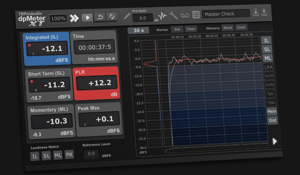Toggle the SL graph curve button

(267, 49)
